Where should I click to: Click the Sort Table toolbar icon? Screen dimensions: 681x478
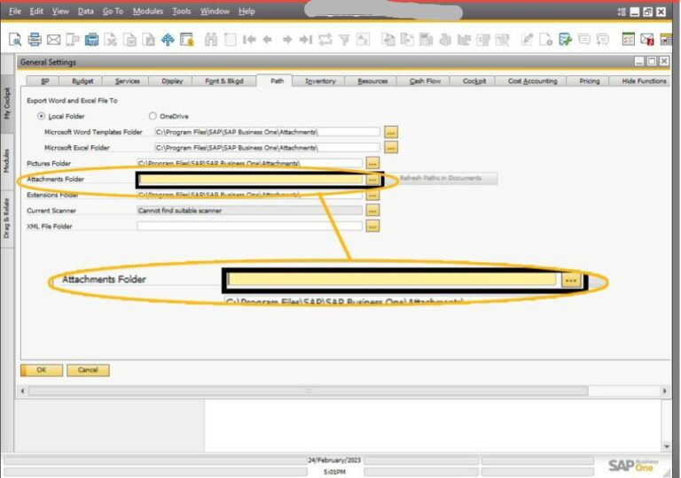tap(363, 40)
